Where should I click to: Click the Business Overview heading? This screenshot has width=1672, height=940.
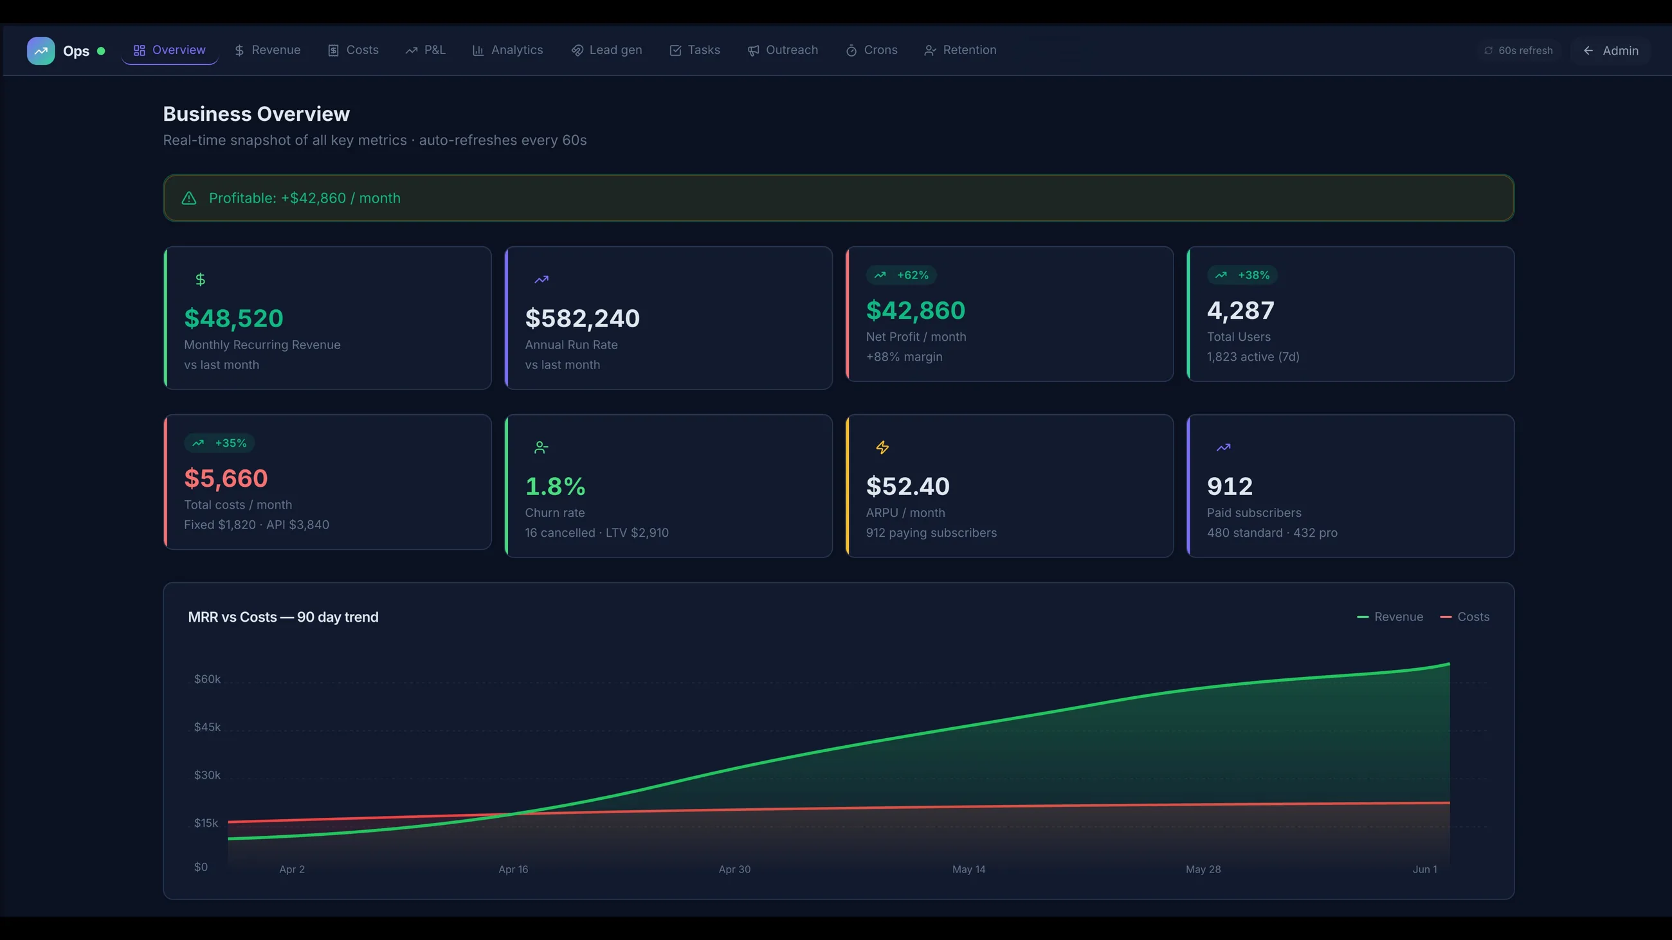point(257,114)
